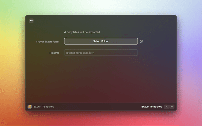The image size is (202, 126).
Task: Focus the Filename input field
Action: [101, 53]
